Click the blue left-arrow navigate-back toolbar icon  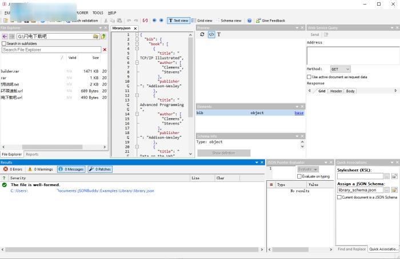pyautogui.click(x=154, y=21)
